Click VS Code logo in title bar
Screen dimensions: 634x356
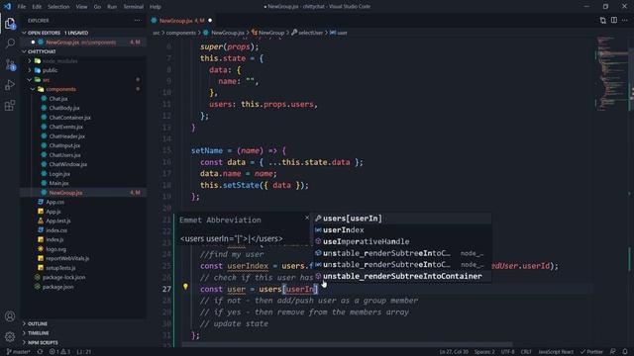tap(7, 7)
